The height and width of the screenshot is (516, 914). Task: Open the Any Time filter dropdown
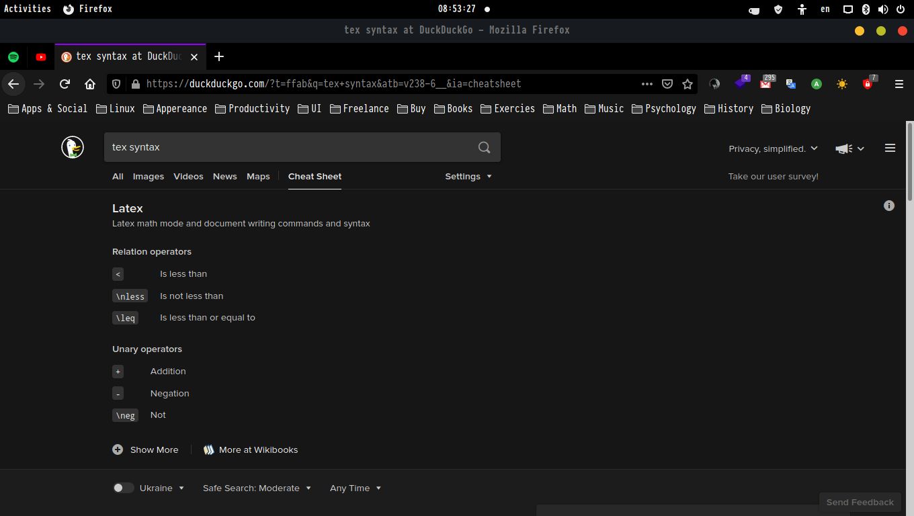[x=355, y=488]
